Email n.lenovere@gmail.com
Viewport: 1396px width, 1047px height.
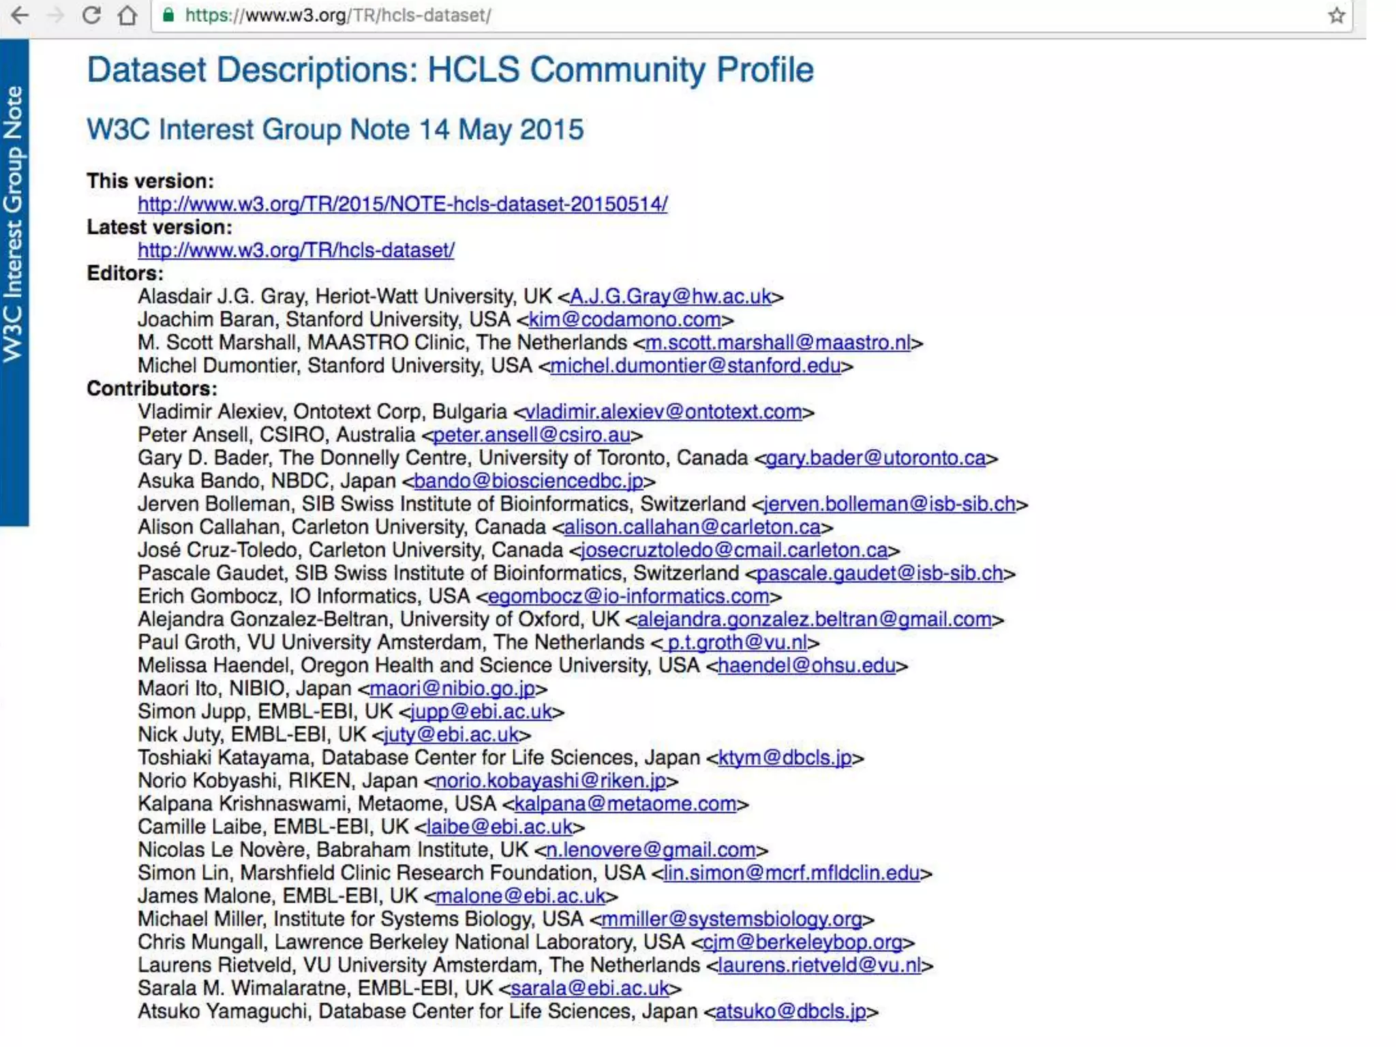[651, 851]
